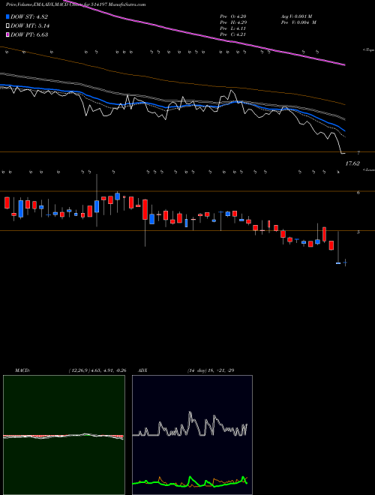Viewport: 375px width, 495px height.
Task: Click the 'Pre H: 4.29' high value
Action: (x=233, y=22)
